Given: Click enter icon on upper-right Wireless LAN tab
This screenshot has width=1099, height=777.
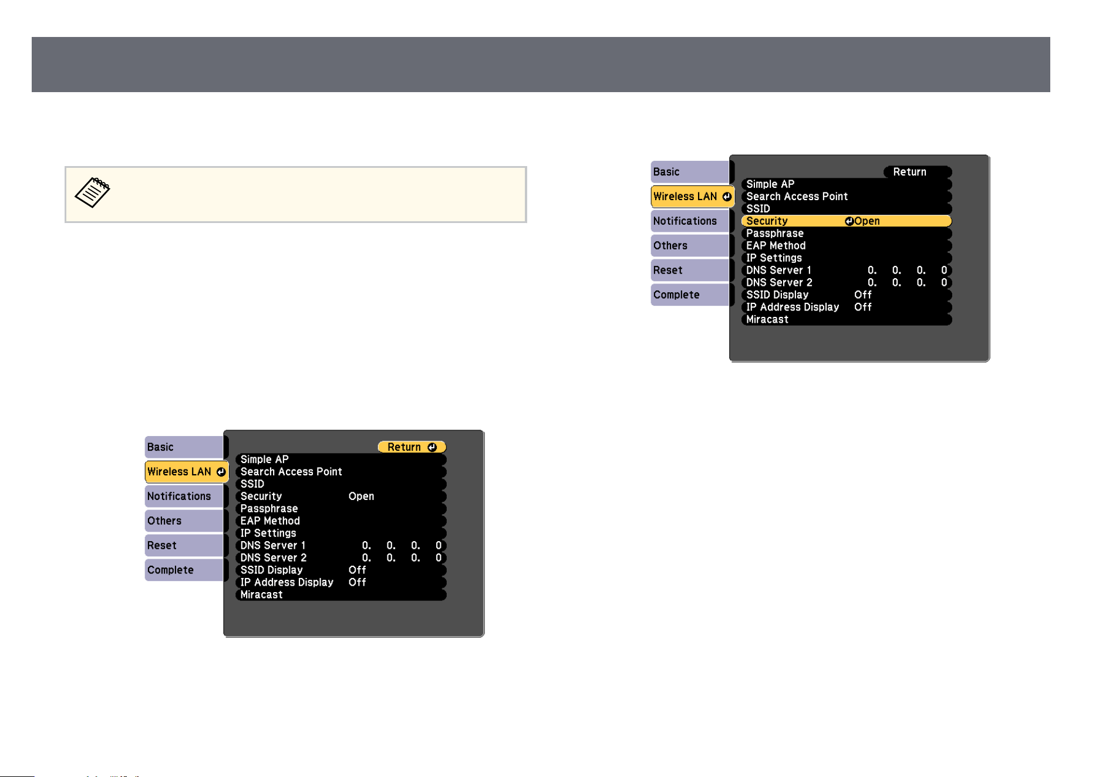Looking at the screenshot, I should pos(727,197).
